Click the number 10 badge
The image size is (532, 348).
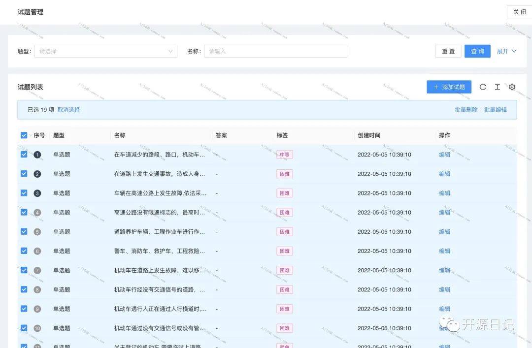(37, 328)
